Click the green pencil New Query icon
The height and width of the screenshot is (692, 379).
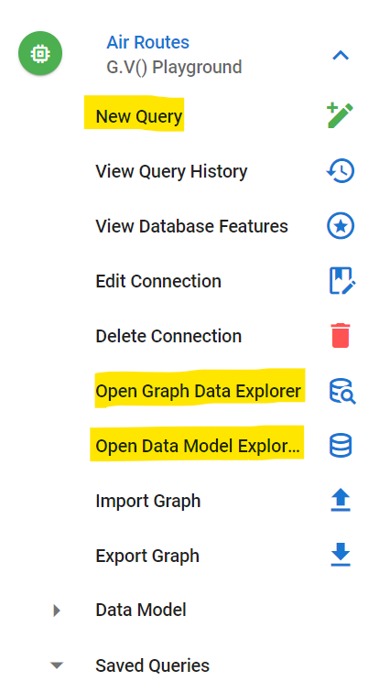pyautogui.click(x=341, y=115)
